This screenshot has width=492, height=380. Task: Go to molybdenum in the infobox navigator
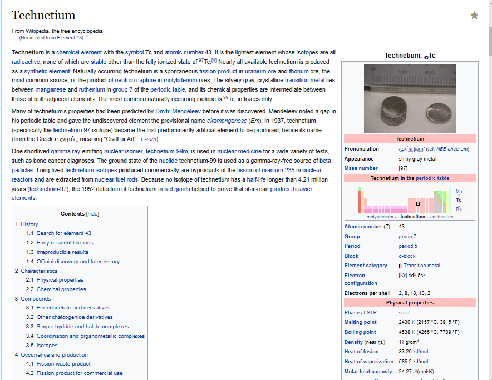(380, 217)
